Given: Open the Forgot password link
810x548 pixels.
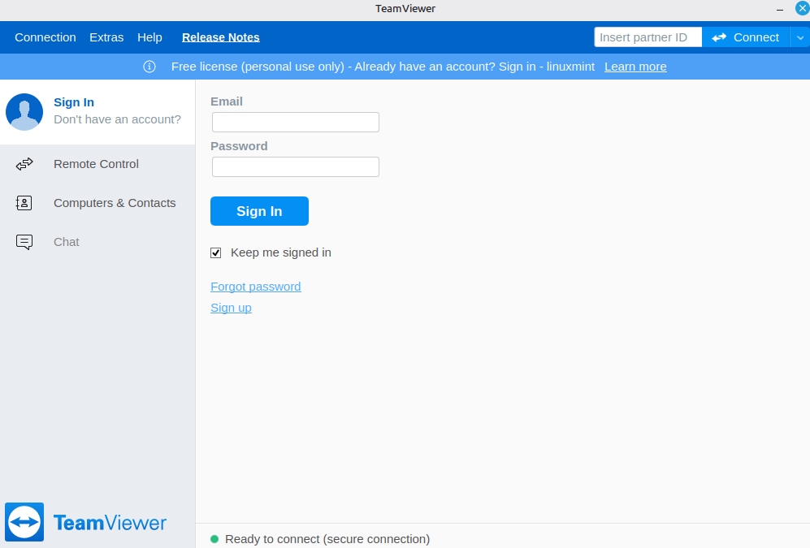Looking at the screenshot, I should click(x=255, y=286).
